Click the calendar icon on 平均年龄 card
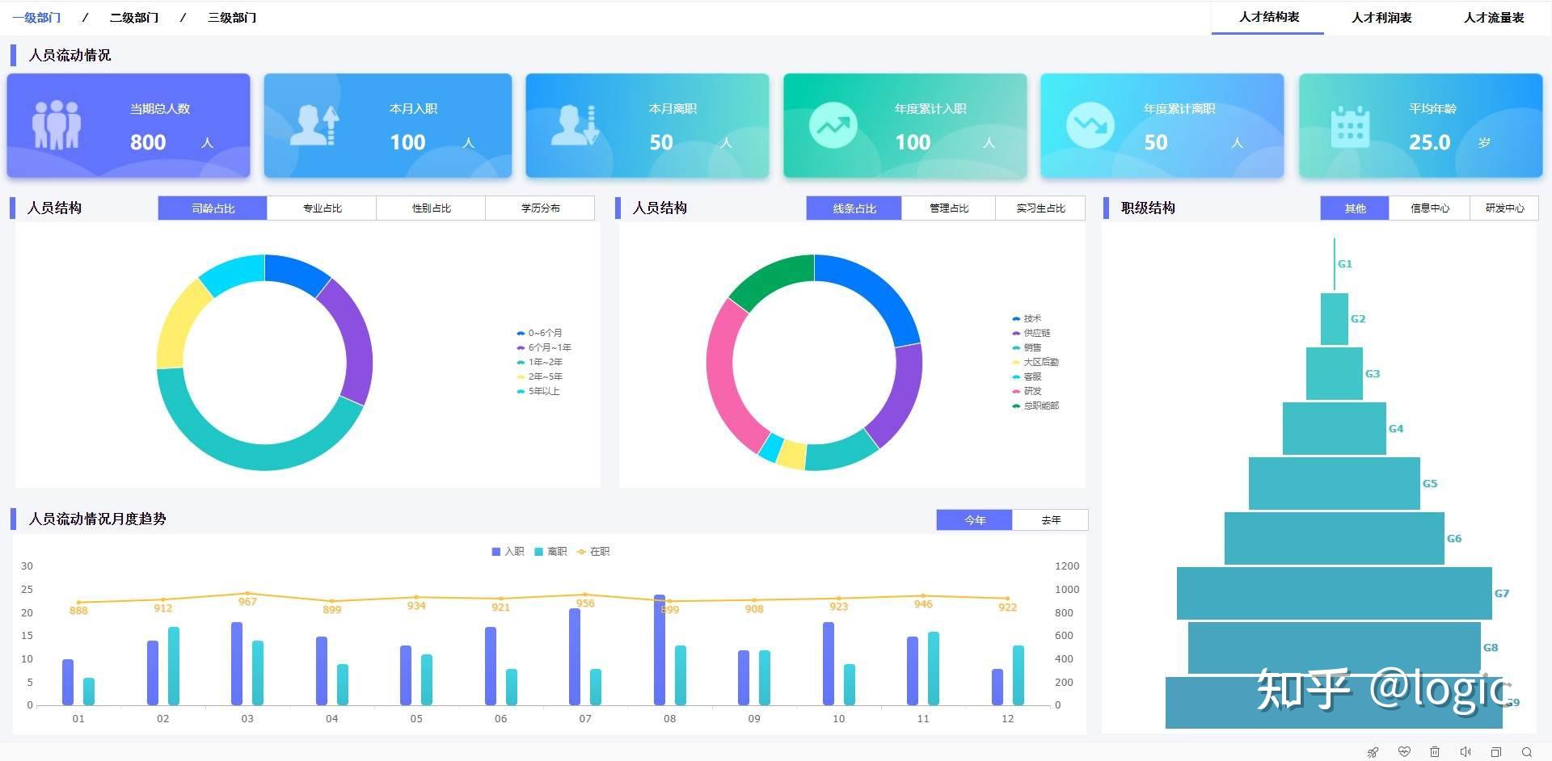The height and width of the screenshot is (761, 1552). (x=1350, y=127)
